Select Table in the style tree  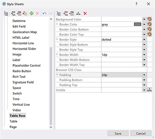[13, 121]
